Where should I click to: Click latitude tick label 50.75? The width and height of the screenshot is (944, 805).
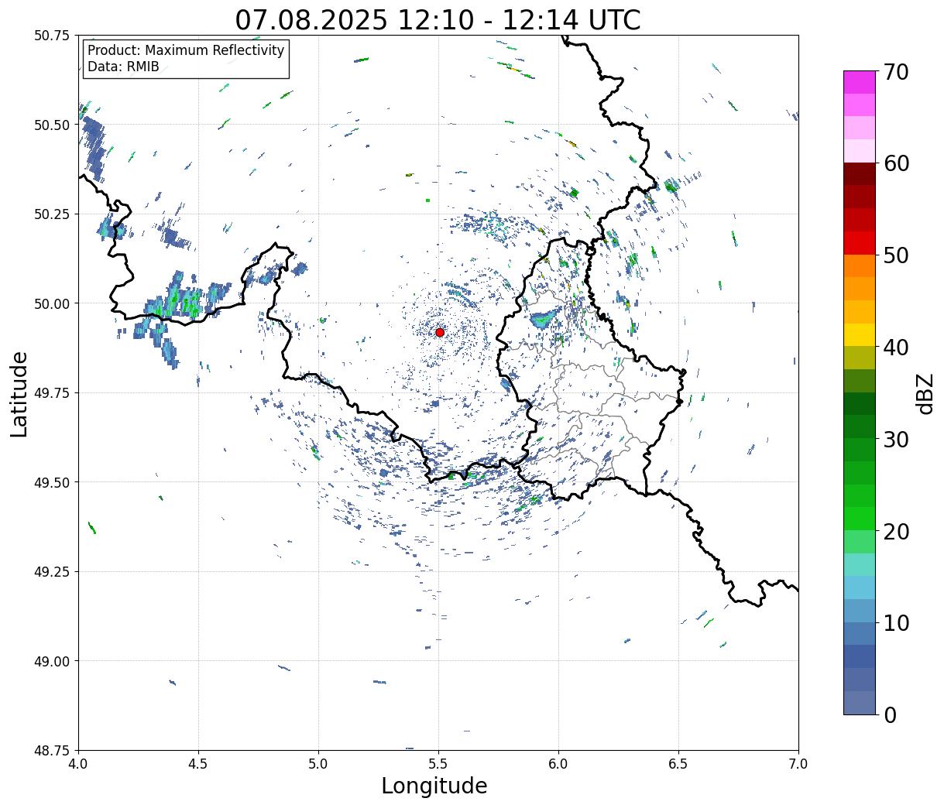coord(51,36)
